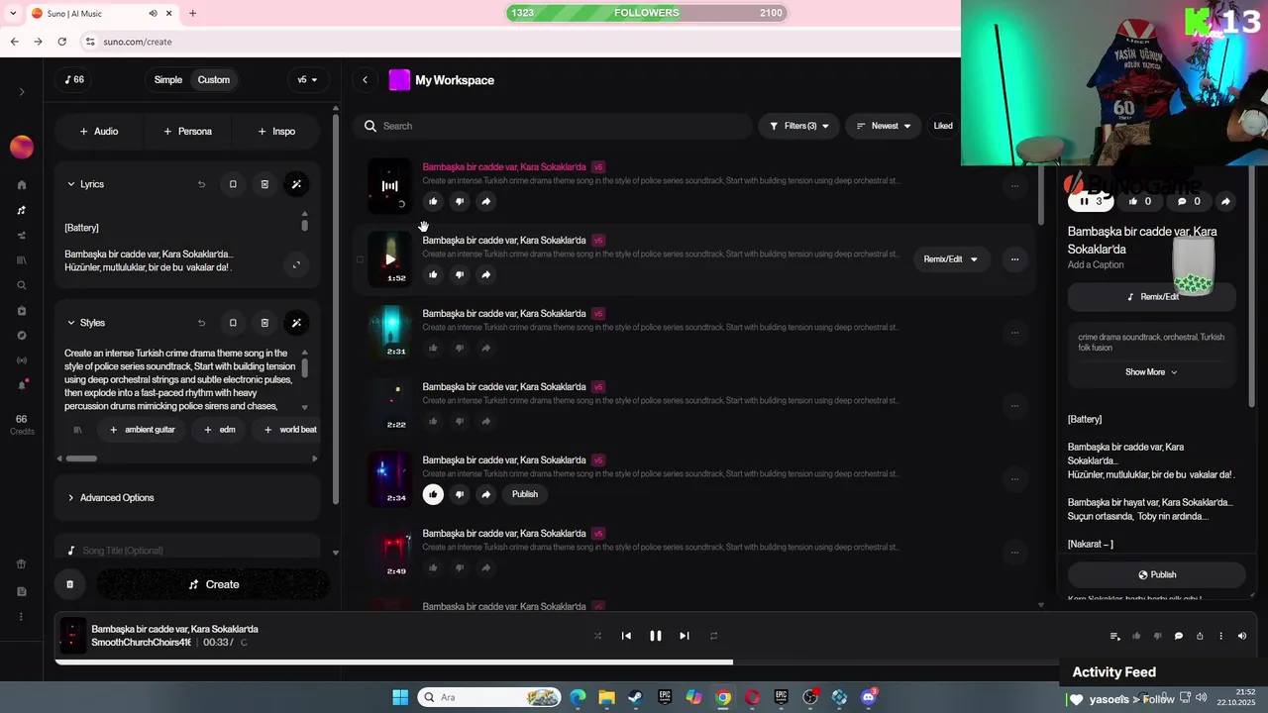Like the 1:52 song
This screenshot has width=1268, height=713.
click(x=433, y=274)
